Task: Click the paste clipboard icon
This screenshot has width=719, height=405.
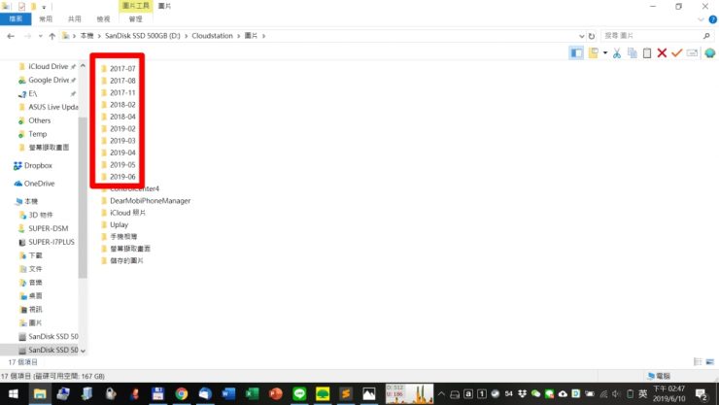Action: coord(646,52)
